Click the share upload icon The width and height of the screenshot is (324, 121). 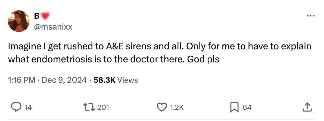point(306,107)
